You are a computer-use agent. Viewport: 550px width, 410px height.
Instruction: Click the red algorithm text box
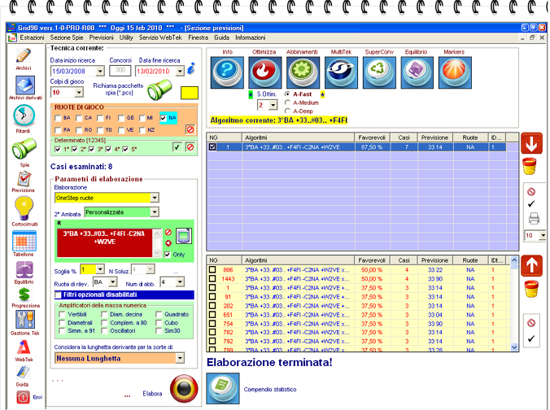point(105,242)
